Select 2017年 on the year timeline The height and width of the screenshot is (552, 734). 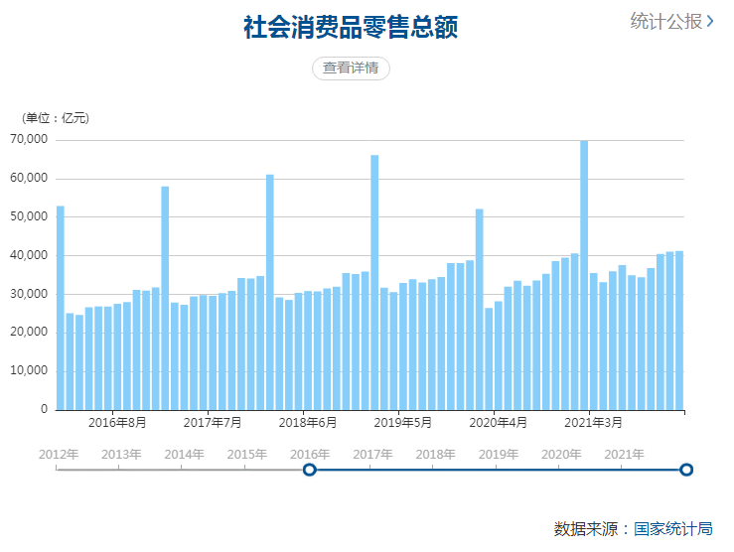372,455
